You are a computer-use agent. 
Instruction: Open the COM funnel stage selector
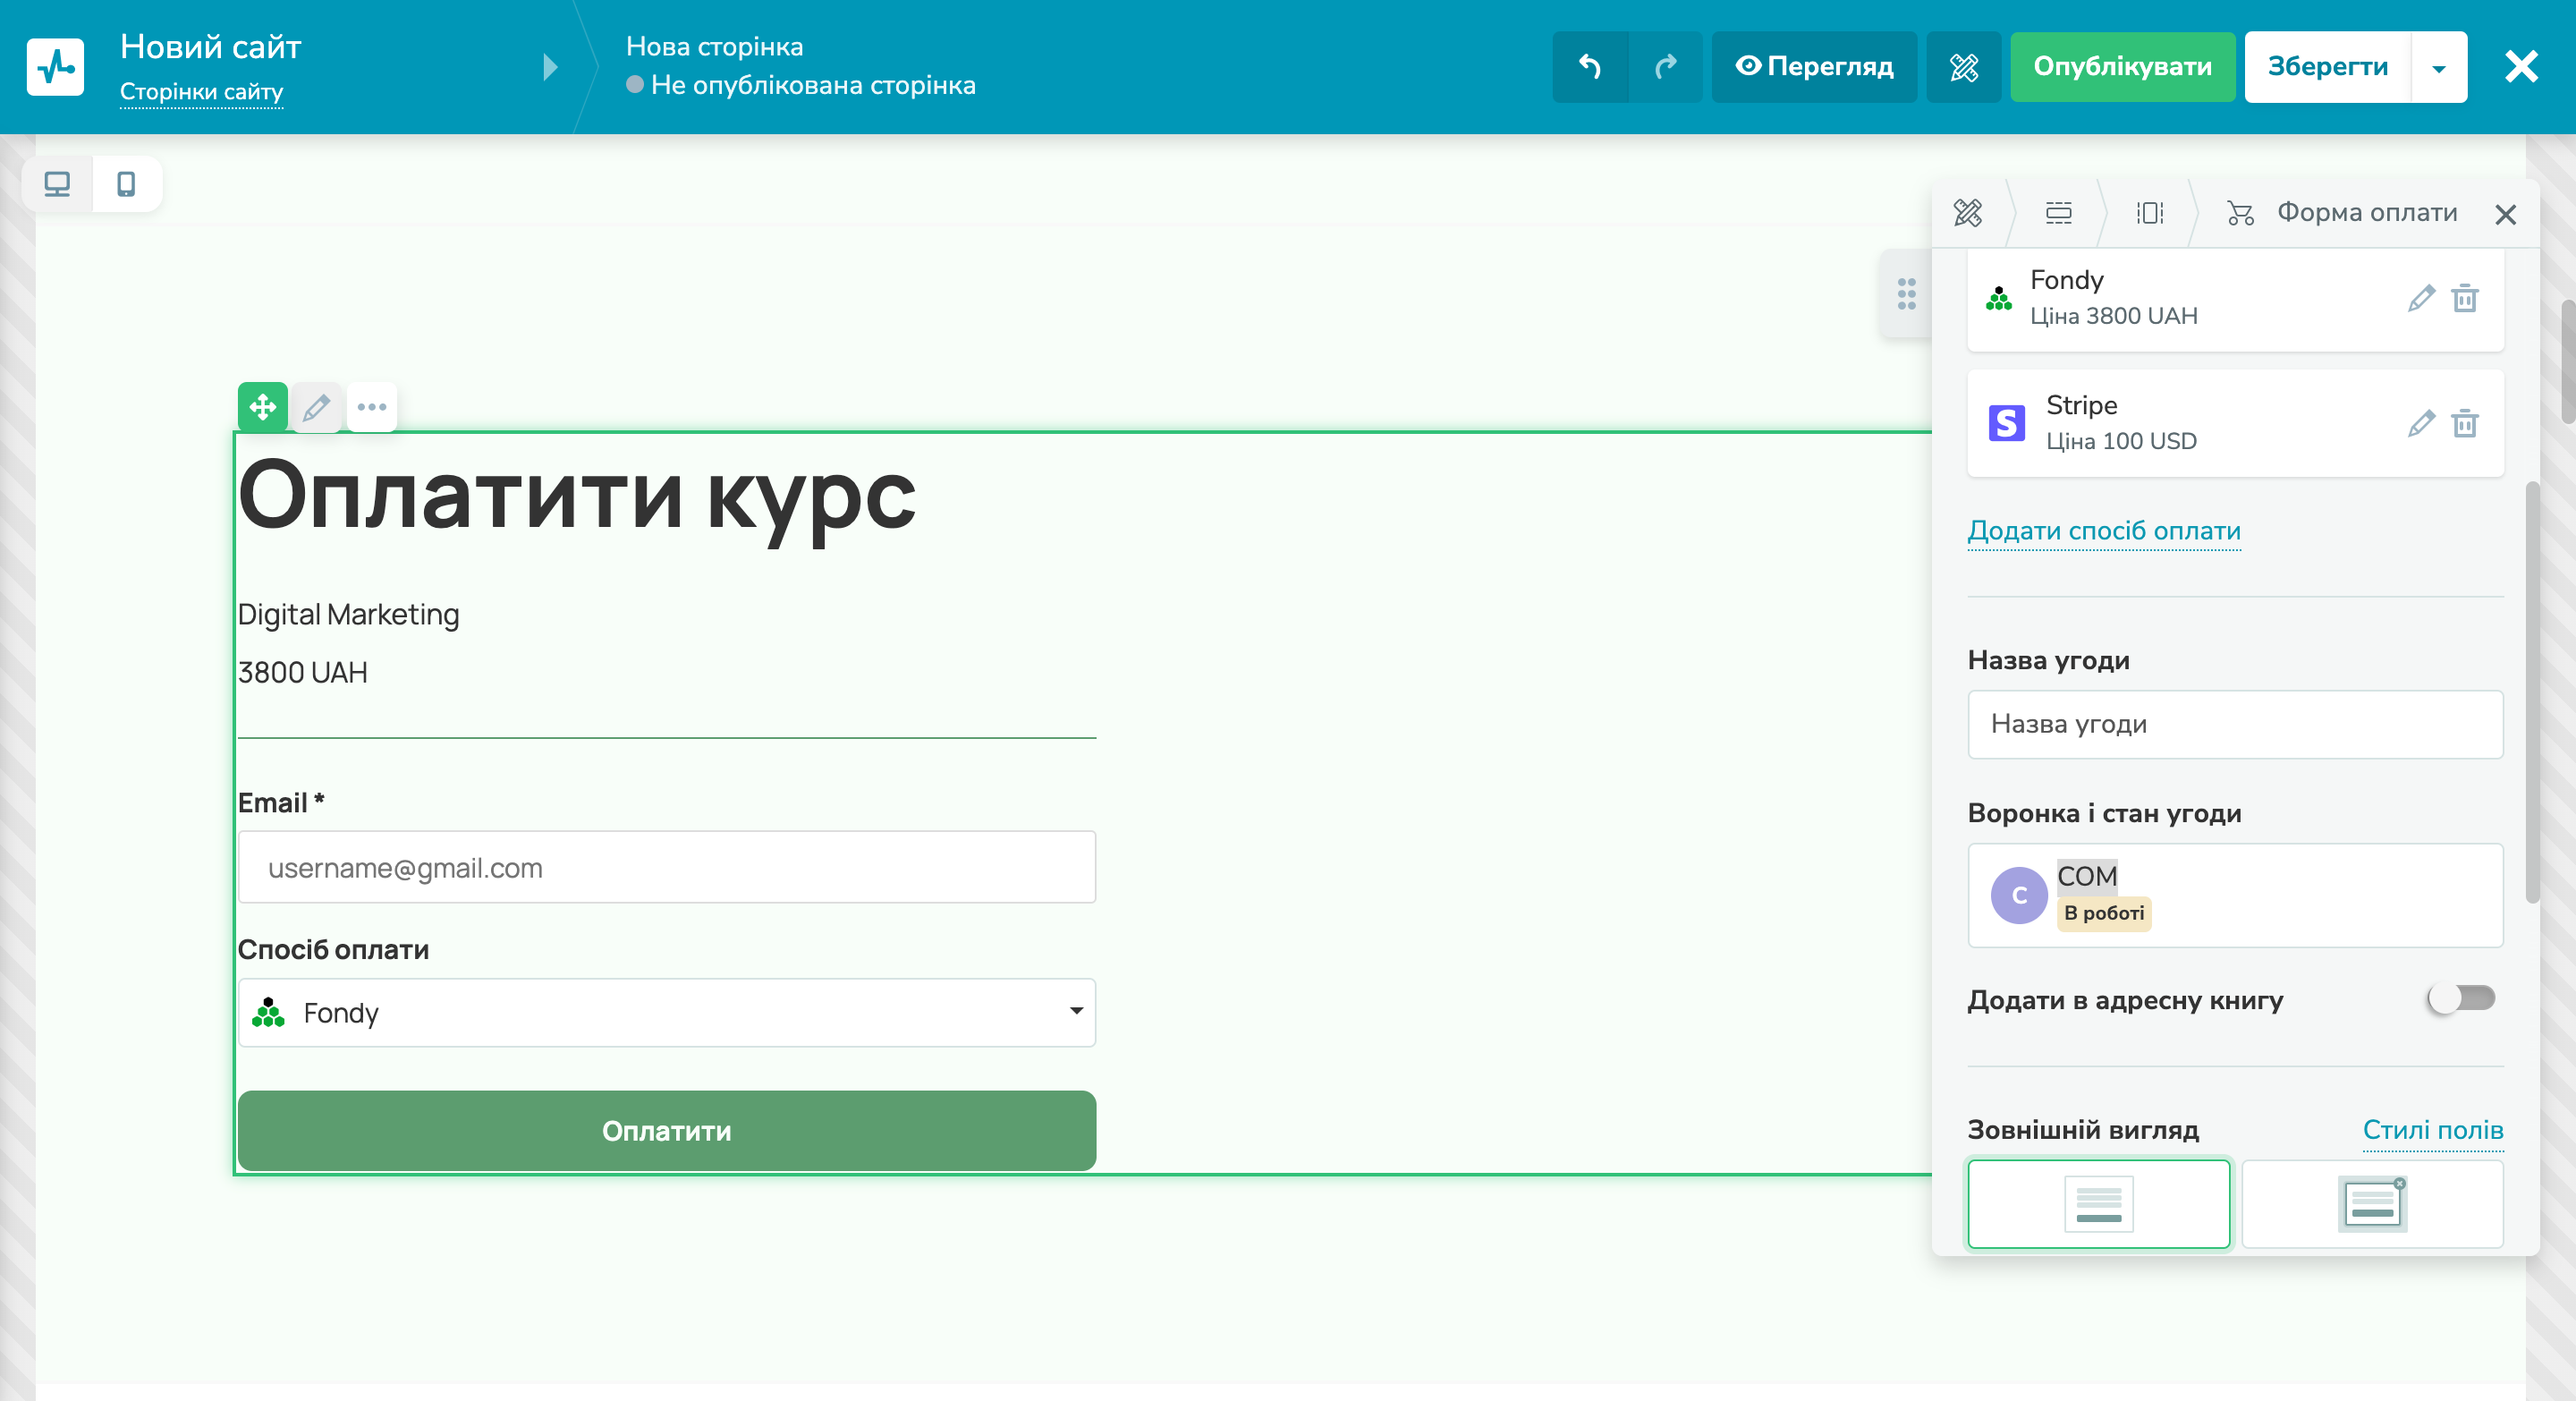pos(2235,895)
